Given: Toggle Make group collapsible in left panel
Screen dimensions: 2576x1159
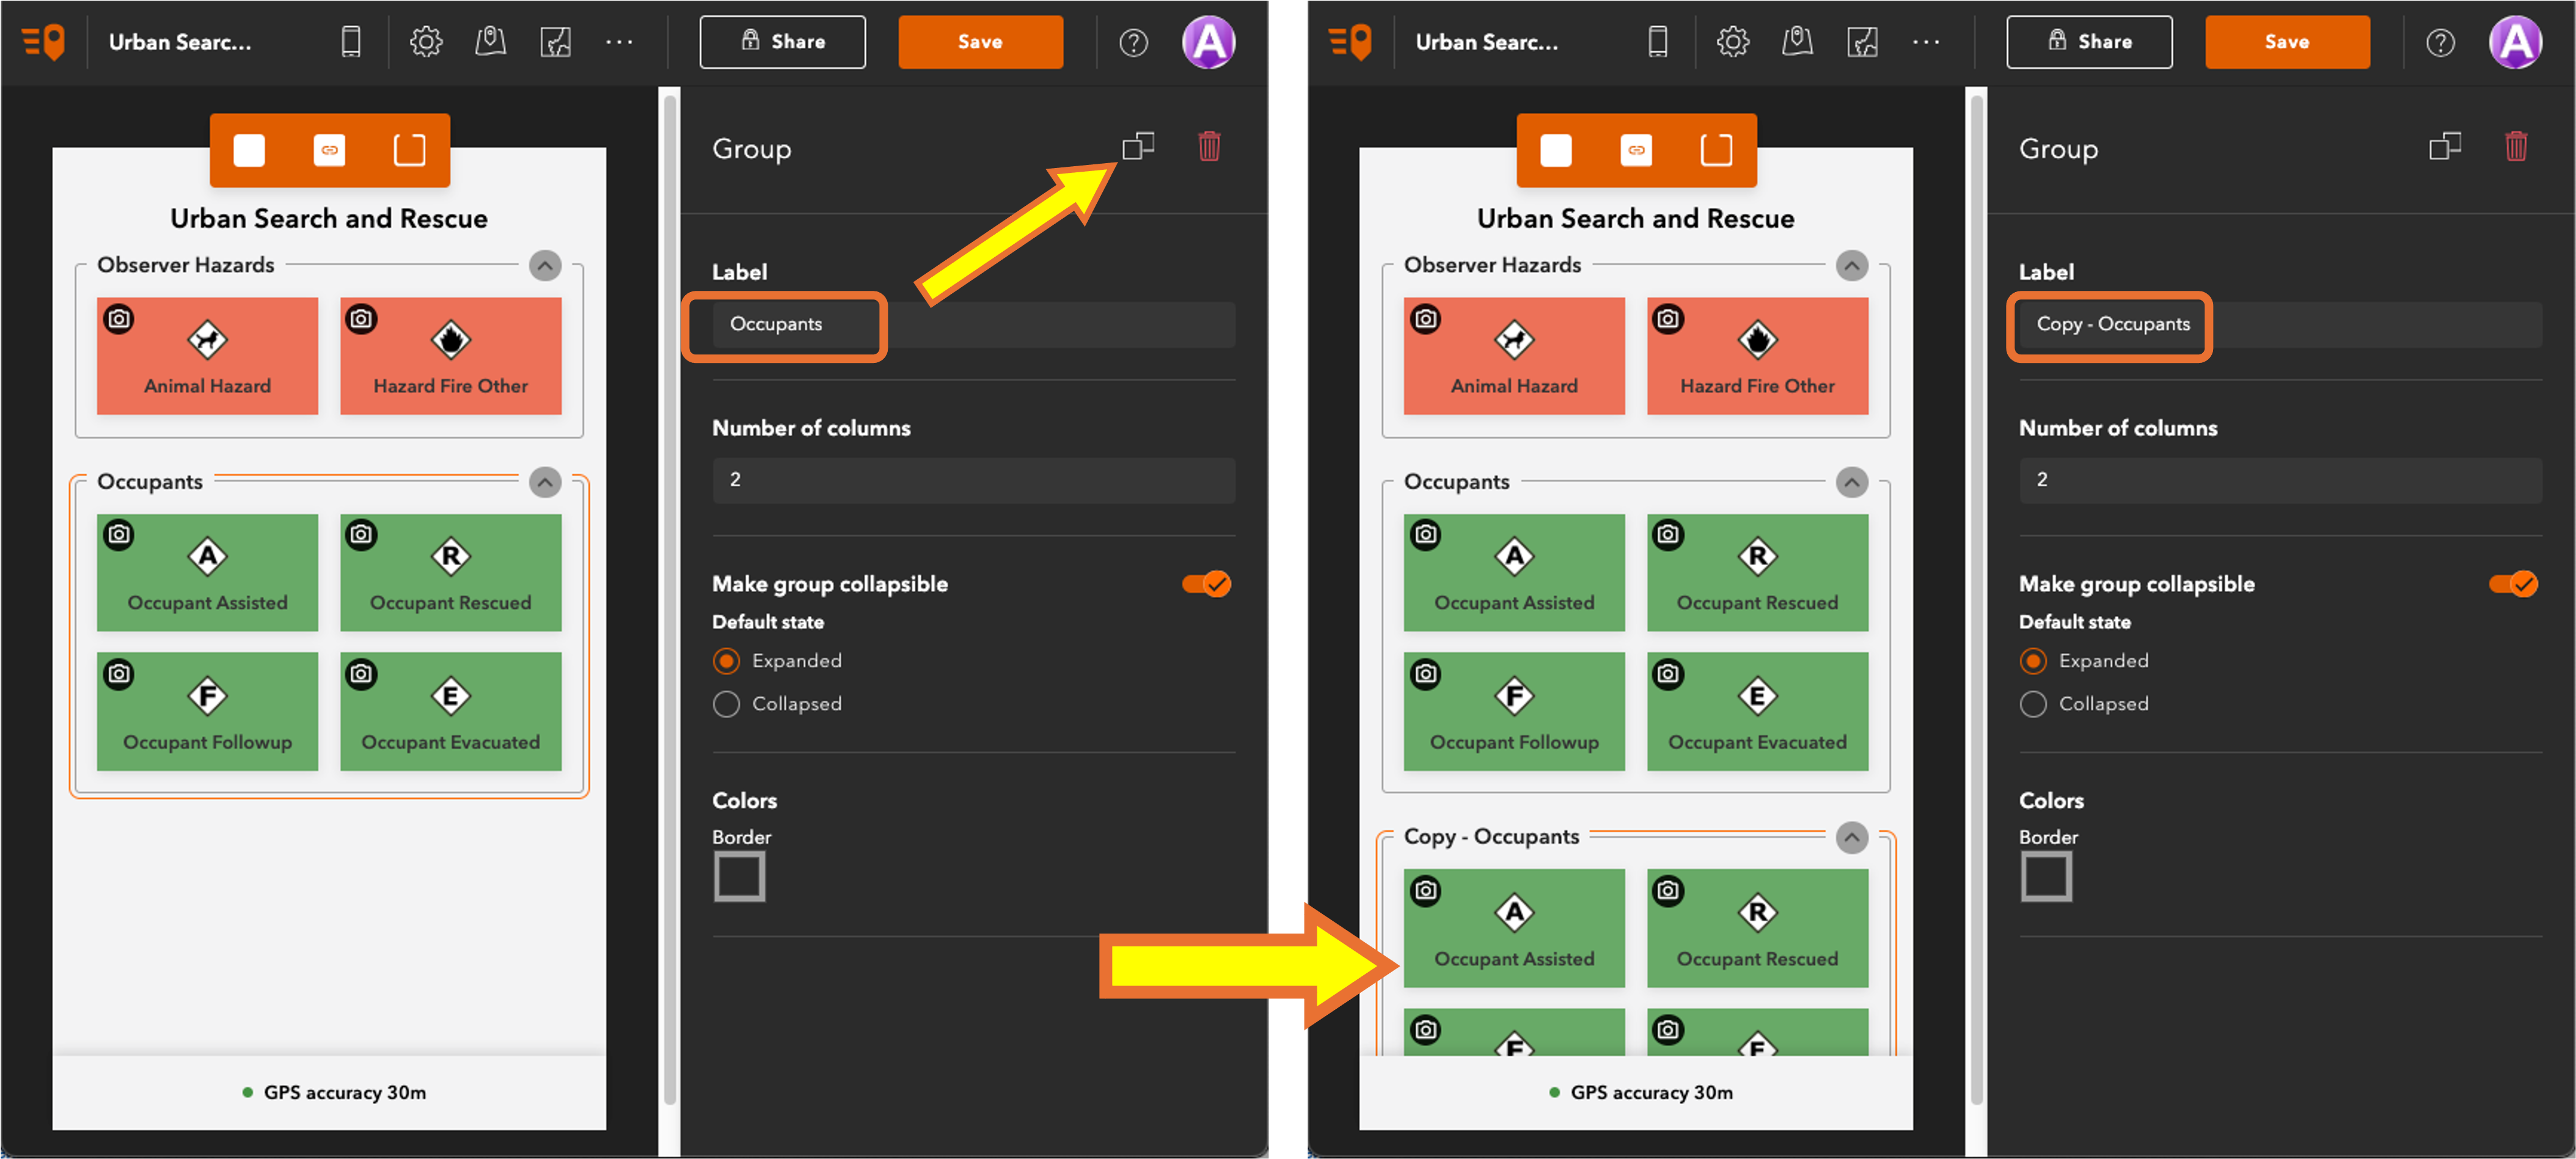Looking at the screenshot, I should click(x=1206, y=583).
